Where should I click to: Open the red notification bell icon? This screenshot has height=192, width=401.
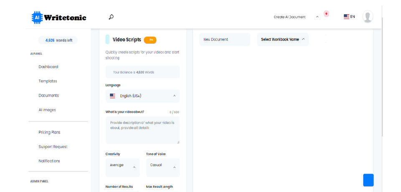click(326, 14)
